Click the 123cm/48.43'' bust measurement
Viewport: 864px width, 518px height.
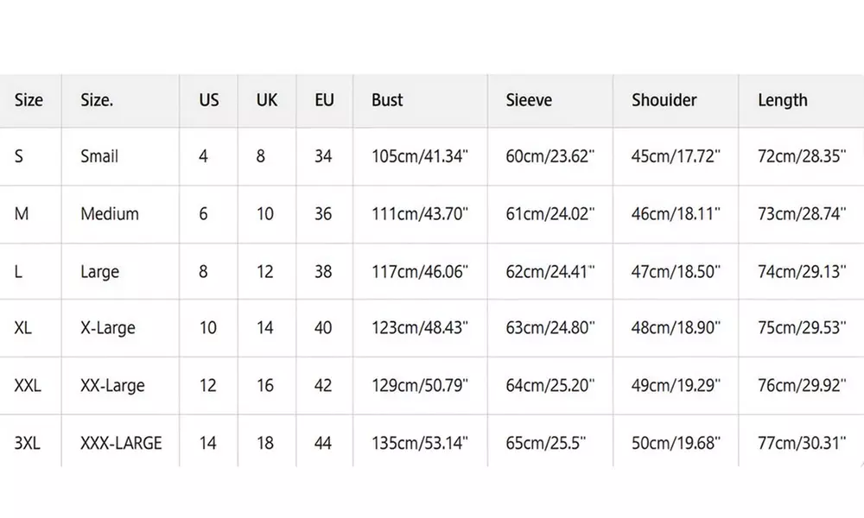point(420,328)
